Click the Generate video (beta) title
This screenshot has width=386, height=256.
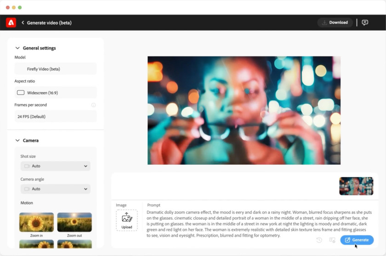tap(49, 22)
